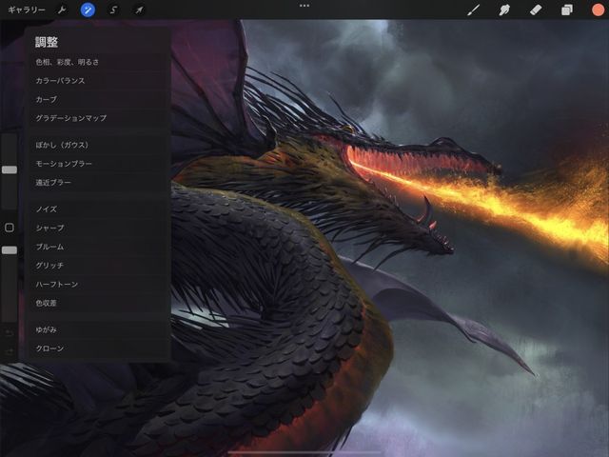Select the Transform arrow tool

pyautogui.click(x=139, y=10)
